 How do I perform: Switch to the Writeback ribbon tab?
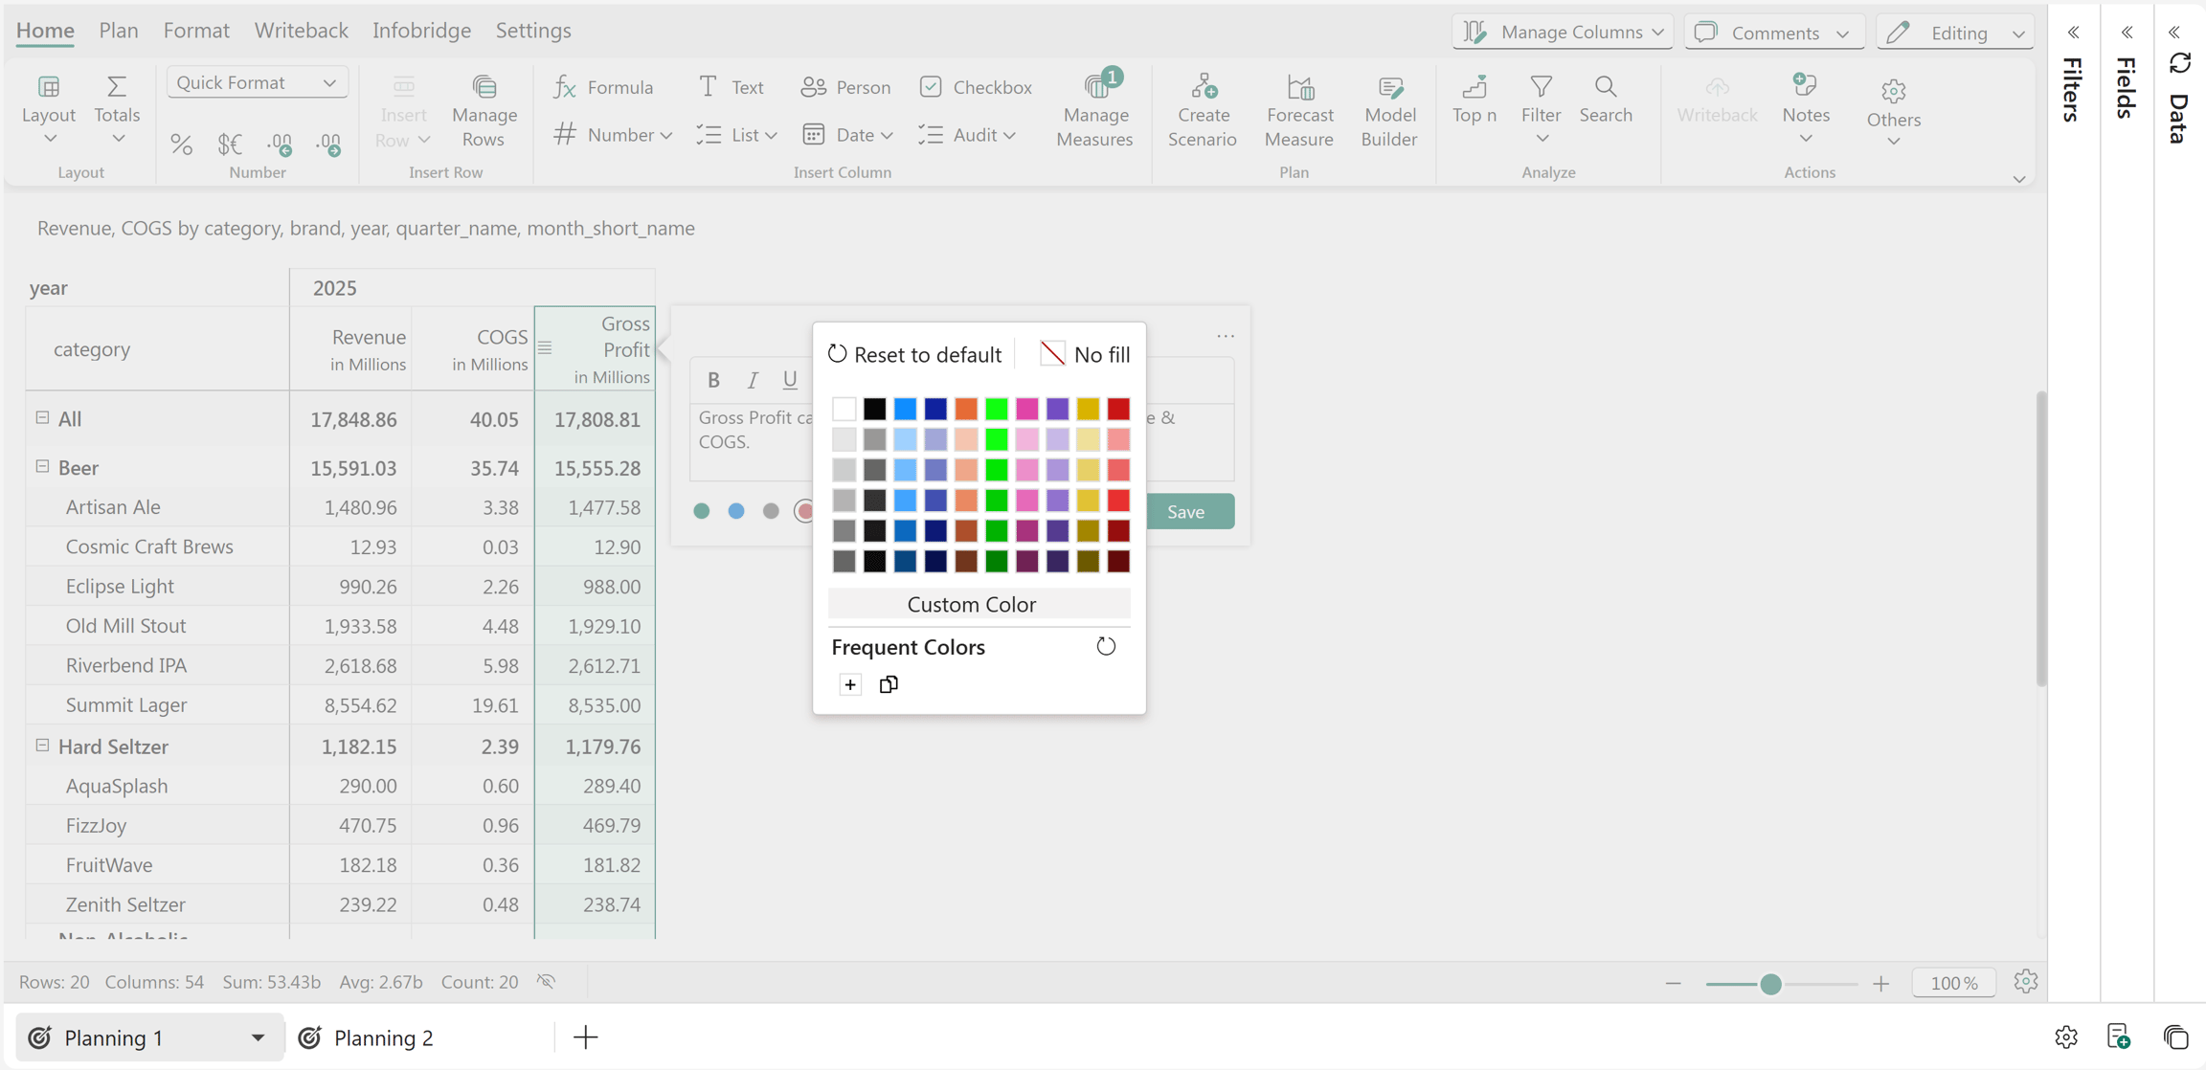(301, 30)
